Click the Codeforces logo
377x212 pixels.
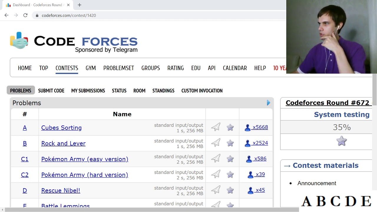74,42
